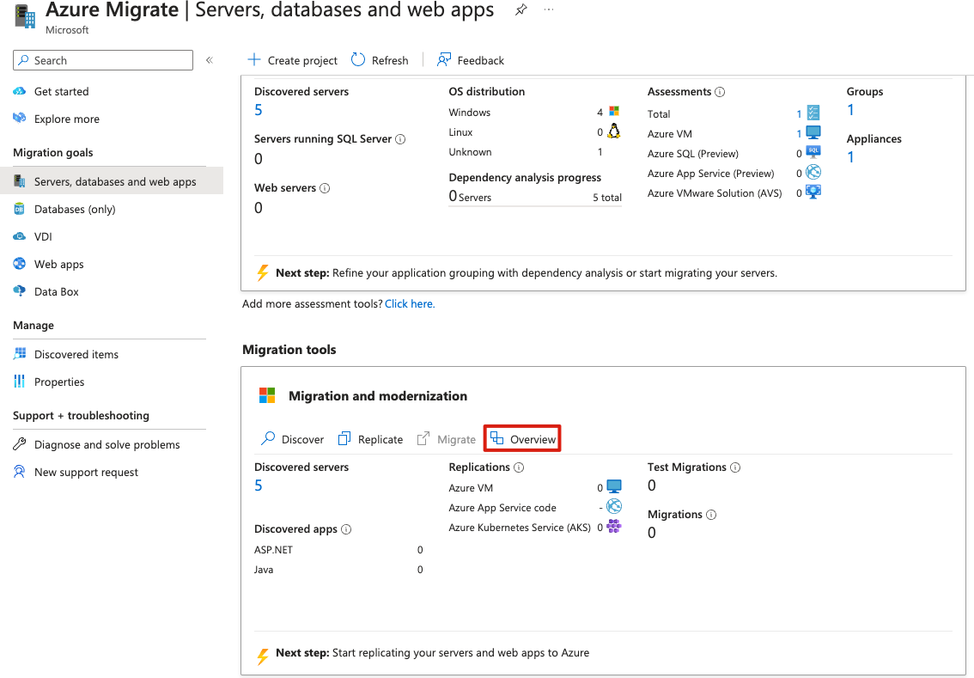Focus the Search field in sidebar
Image resolution: width=974 pixels, height=678 pixels.
point(103,60)
